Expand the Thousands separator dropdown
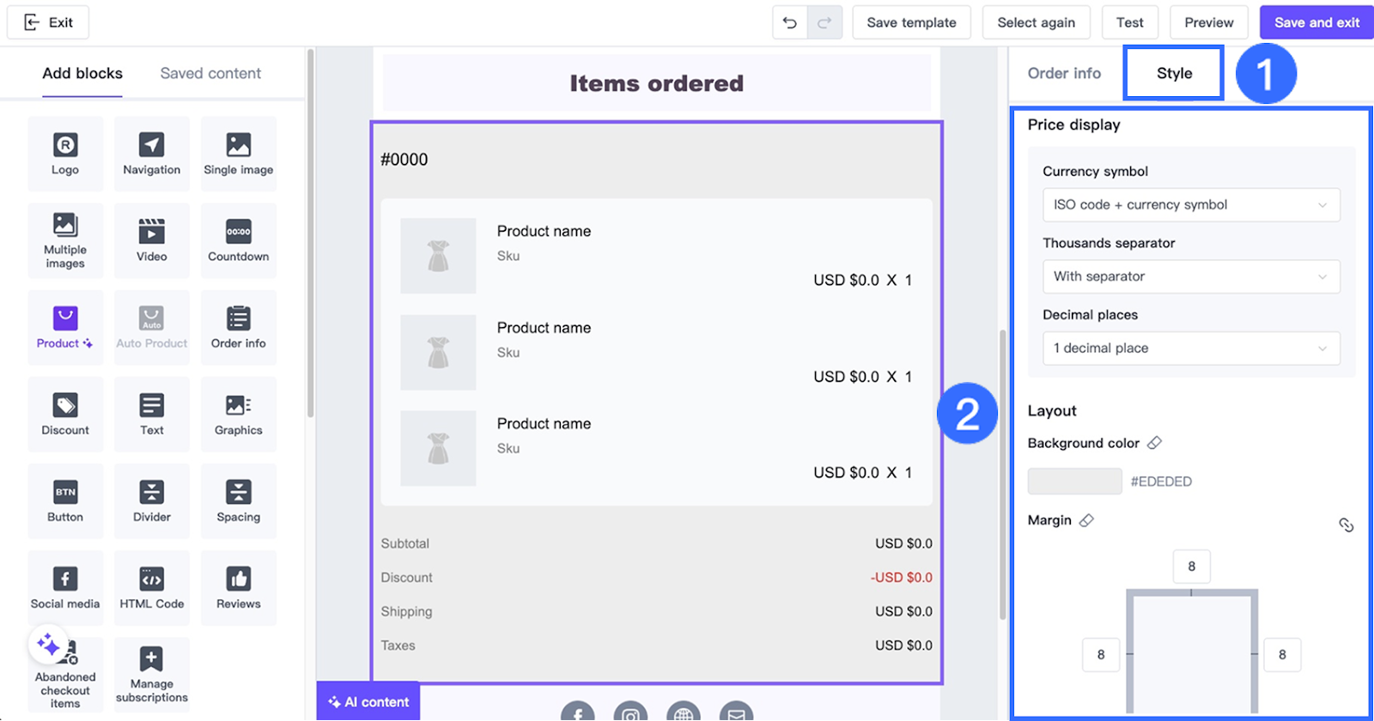Screen dimensions: 1374x721 (x=1190, y=276)
